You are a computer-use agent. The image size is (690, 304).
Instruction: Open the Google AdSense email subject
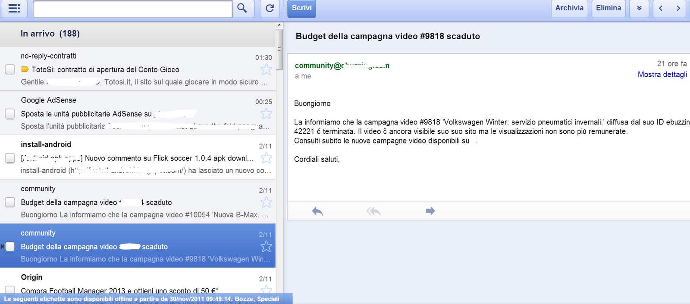(x=109, y=114)
